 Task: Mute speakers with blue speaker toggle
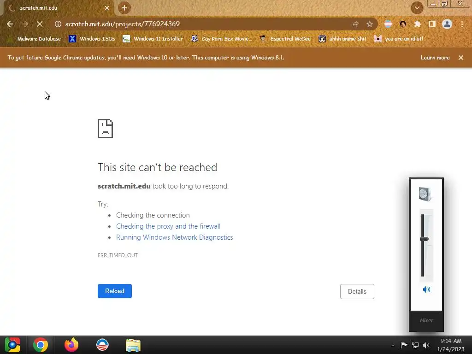click(426, 289)
